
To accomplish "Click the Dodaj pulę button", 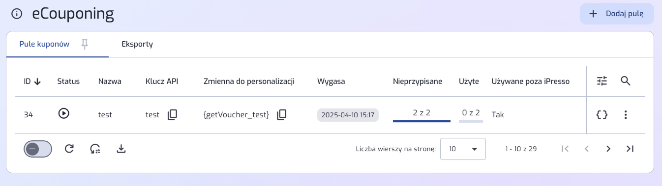I will [617, 14].
